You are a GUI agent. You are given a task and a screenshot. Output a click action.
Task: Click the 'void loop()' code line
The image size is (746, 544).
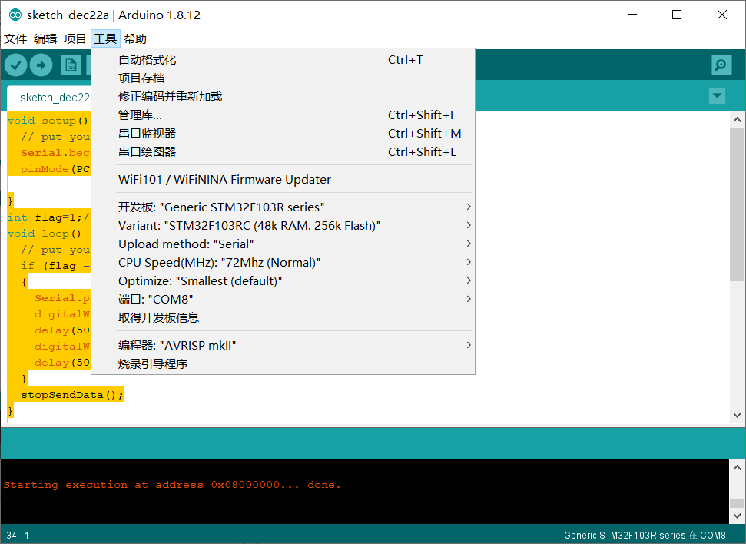point(45,234)
